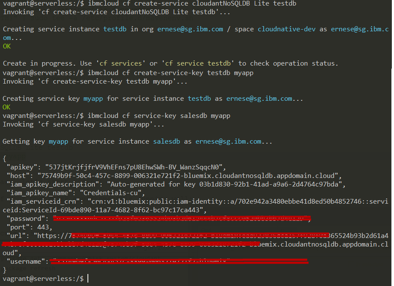The height and width of the screenshot is (286, 394).
Task: Click the "host" JSON value line
Action: point(174,176)
